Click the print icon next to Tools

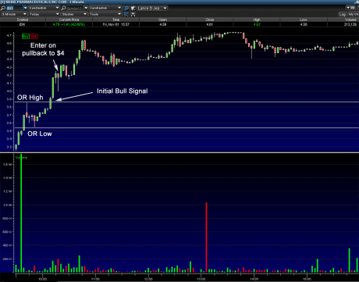coord(133,14)
